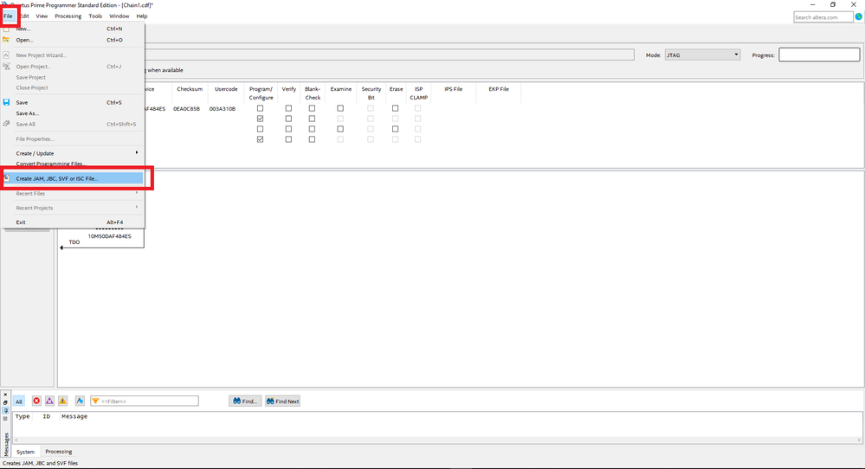Tick Program/Configure in the third row

pos(261,129)
